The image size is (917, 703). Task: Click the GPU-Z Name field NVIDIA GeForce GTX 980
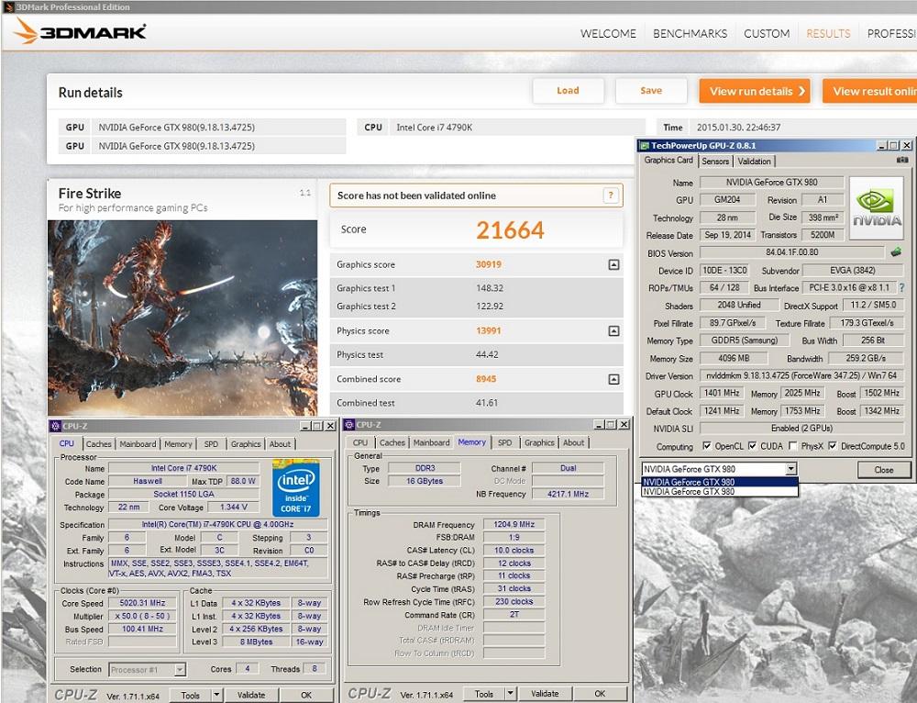(x=772, y=182)
